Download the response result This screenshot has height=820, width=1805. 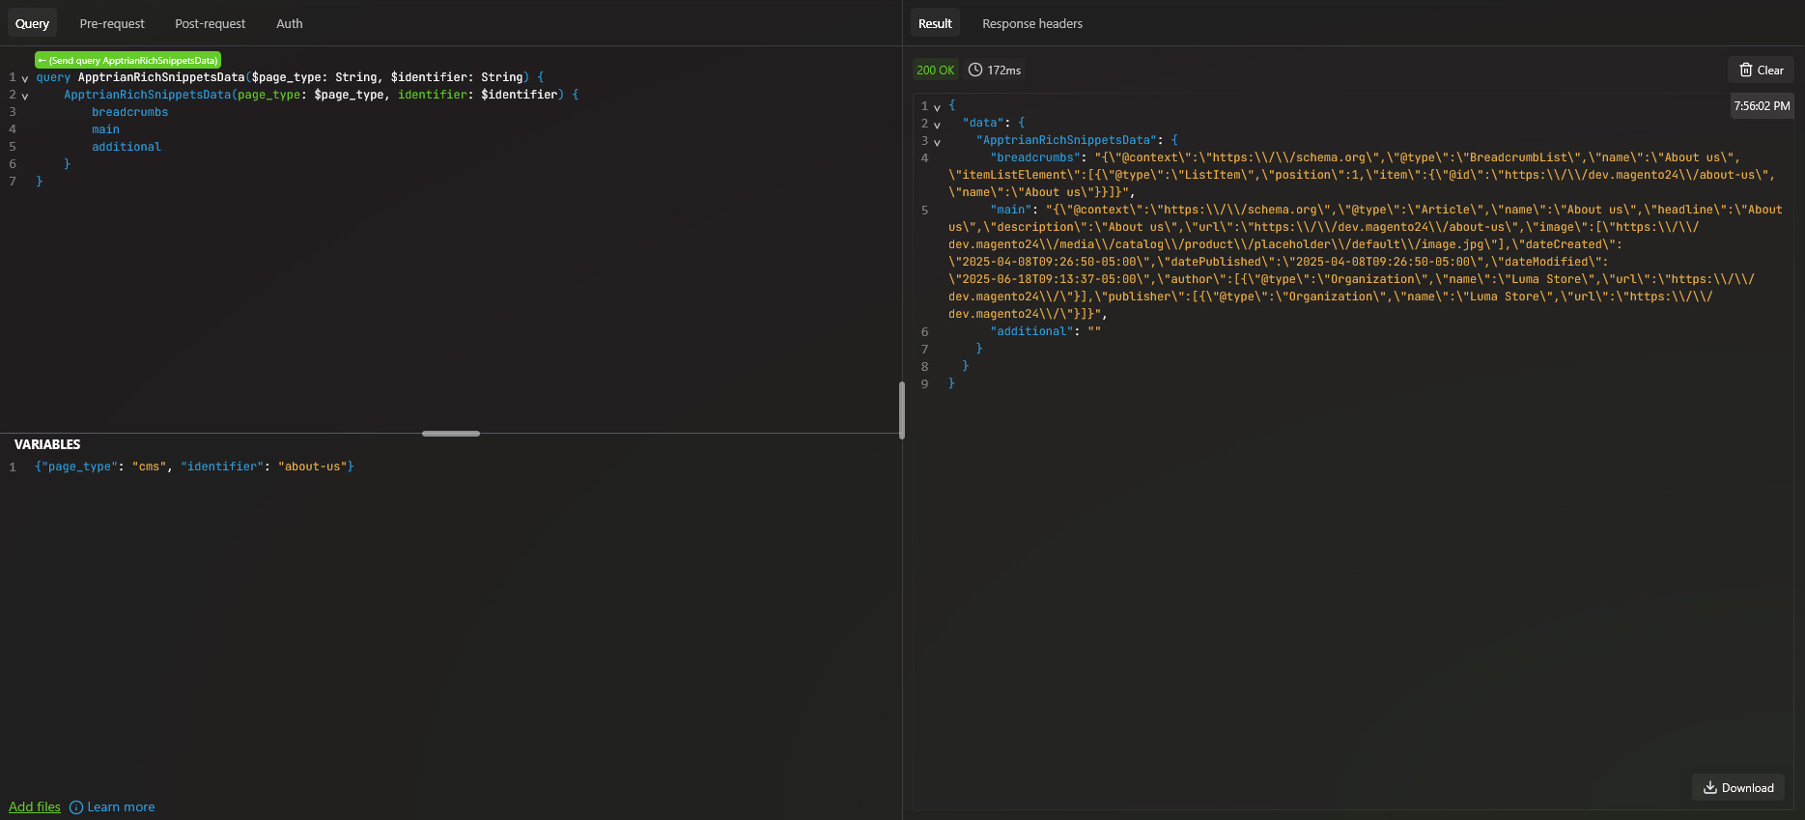pyautogui.click(x=1738, y=787)
